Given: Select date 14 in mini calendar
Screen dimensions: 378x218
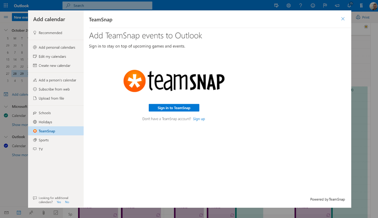Looking at the screenshot, I should pos(15,59).
